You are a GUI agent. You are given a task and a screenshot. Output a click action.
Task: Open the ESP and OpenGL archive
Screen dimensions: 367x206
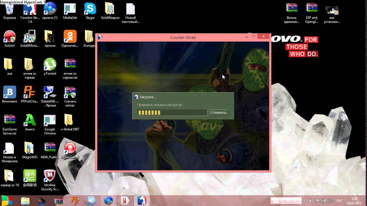(311, 13)
